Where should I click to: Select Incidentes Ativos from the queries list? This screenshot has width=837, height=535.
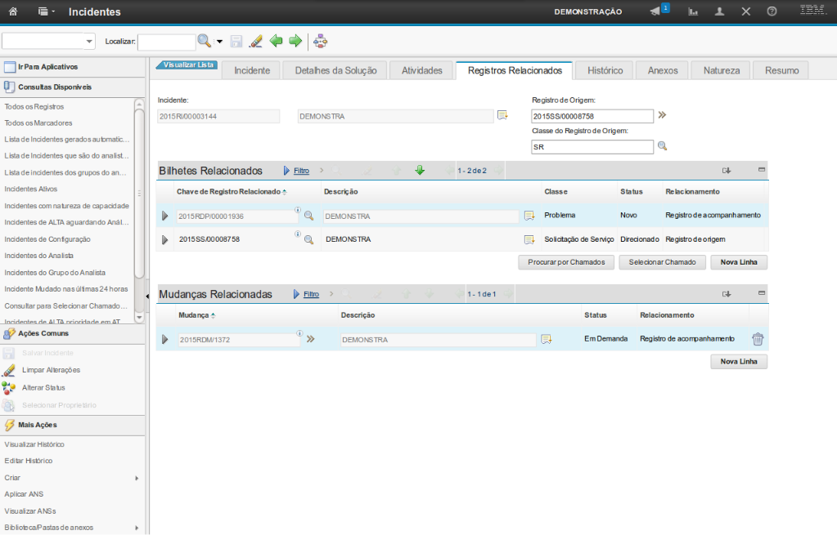tap(30, 189)
